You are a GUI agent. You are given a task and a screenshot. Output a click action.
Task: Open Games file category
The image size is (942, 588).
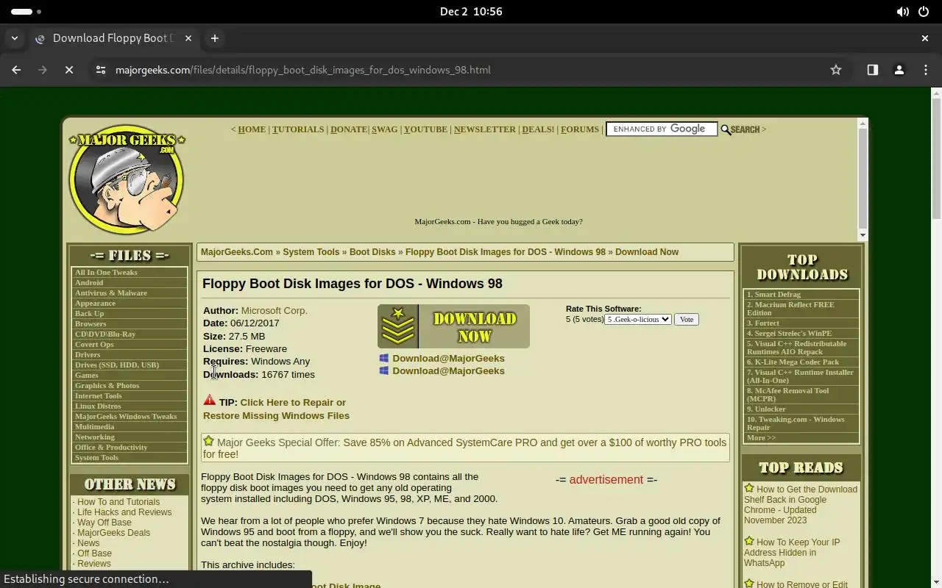tap(87, 376)
